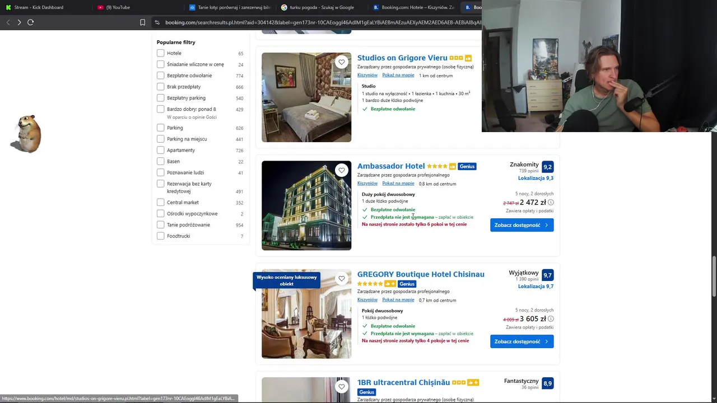
Task: Click Lokalizacja 9,3 rating link
Action: 536,178
